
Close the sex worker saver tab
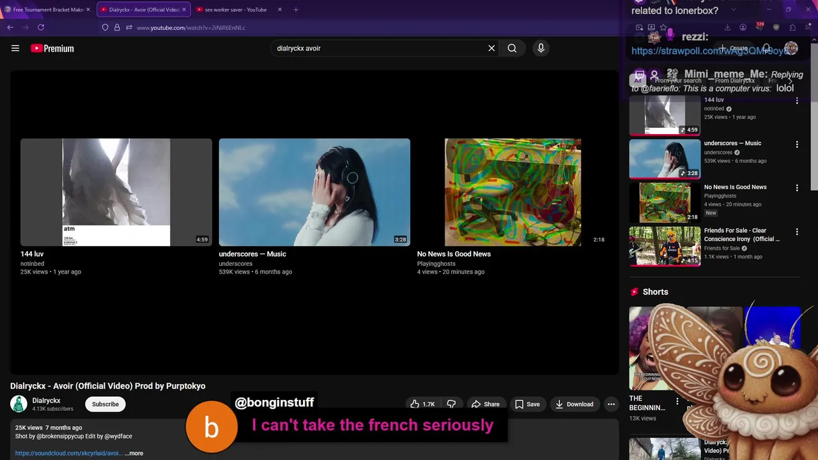point(279,10)
